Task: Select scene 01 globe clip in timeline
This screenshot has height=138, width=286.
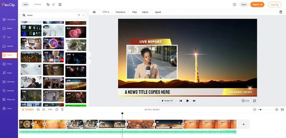Action: (26, 124)
